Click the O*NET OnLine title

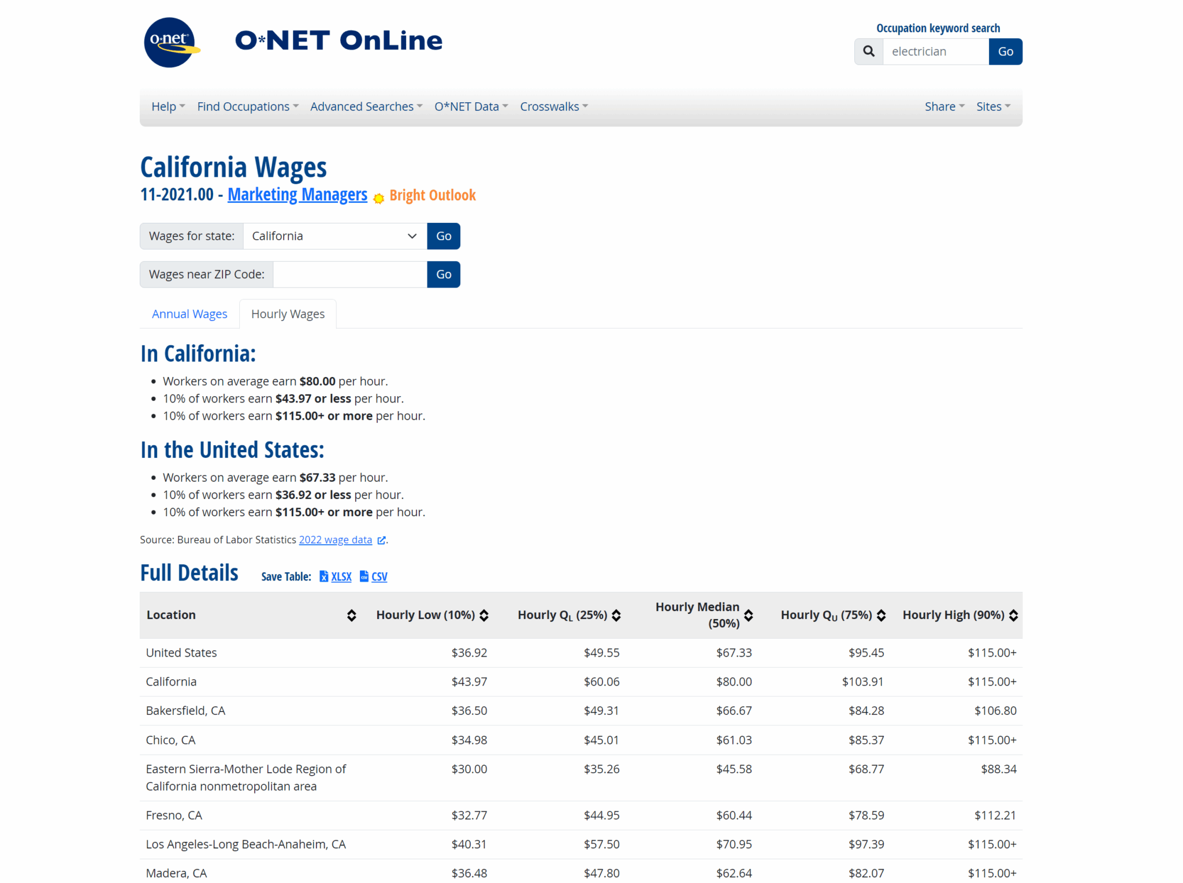click(x=338, y=40)
